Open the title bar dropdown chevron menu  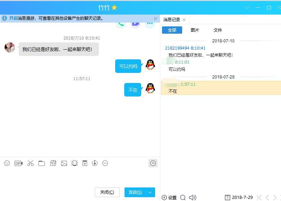tap(247, 8)
